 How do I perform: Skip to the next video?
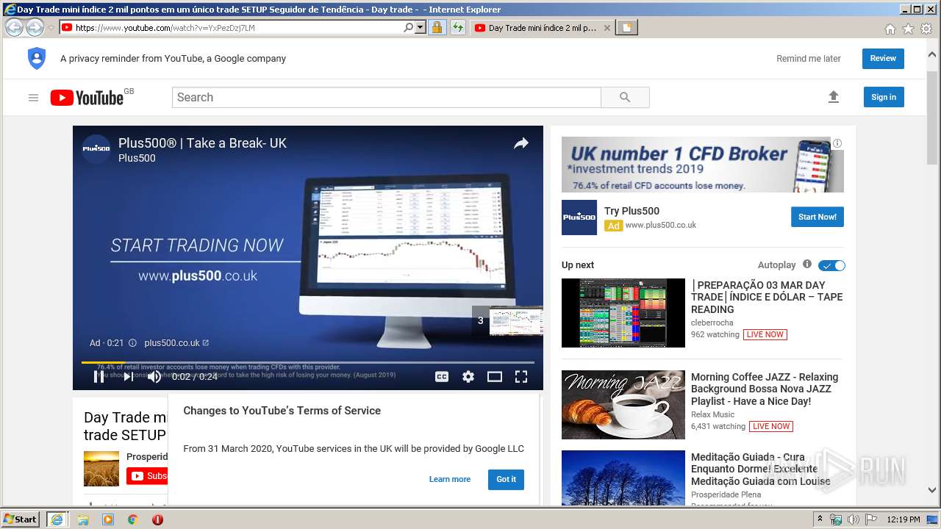pyautogui.click(x=128, y=377)
